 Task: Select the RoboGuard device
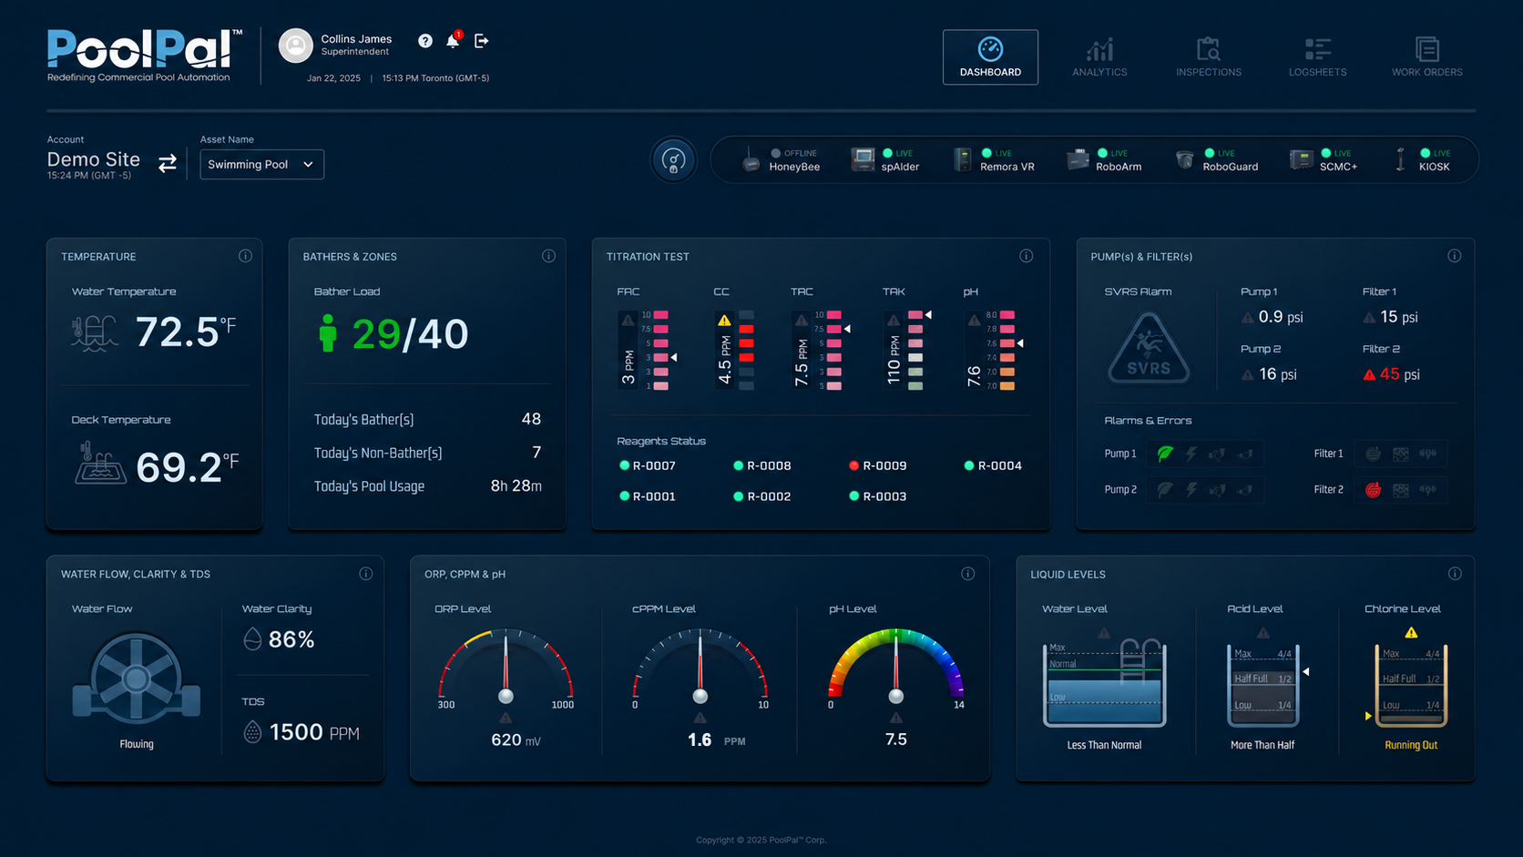click(1217, 160)
